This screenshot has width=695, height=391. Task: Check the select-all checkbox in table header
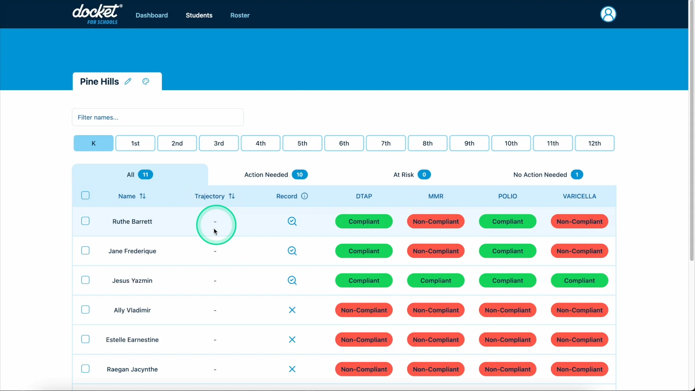[x=85, y=195]
